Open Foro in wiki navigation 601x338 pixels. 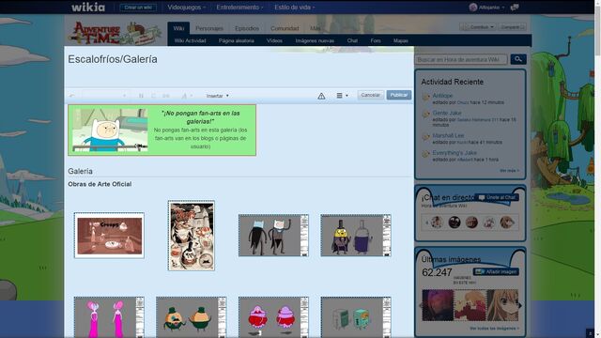click(x=376, y=40)
